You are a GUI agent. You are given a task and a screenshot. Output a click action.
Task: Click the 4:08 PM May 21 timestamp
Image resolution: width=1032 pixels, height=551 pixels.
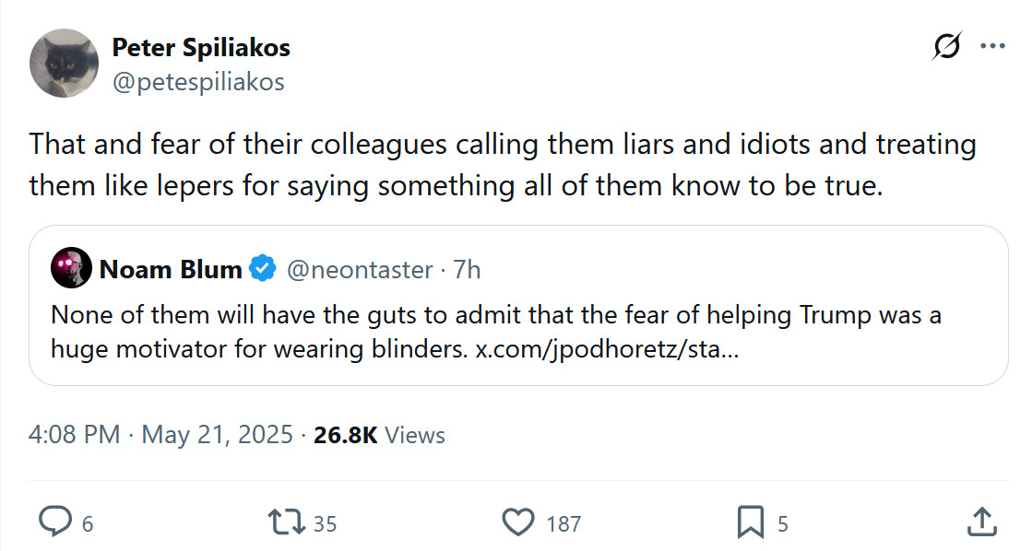pos(160,434)
